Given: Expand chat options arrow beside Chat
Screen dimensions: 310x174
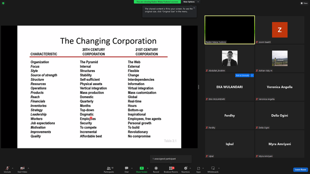Looking at the screenshot, I should click(x=132, y=168).
